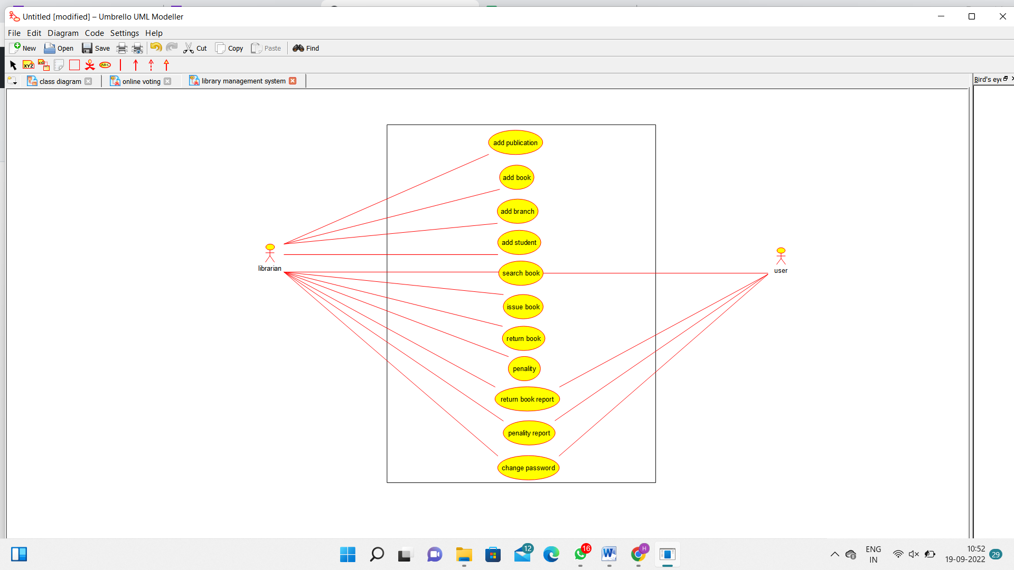Click the Print Preview icon
Viewport: 1014px width, 570px height.
click(x=137, y=49)
